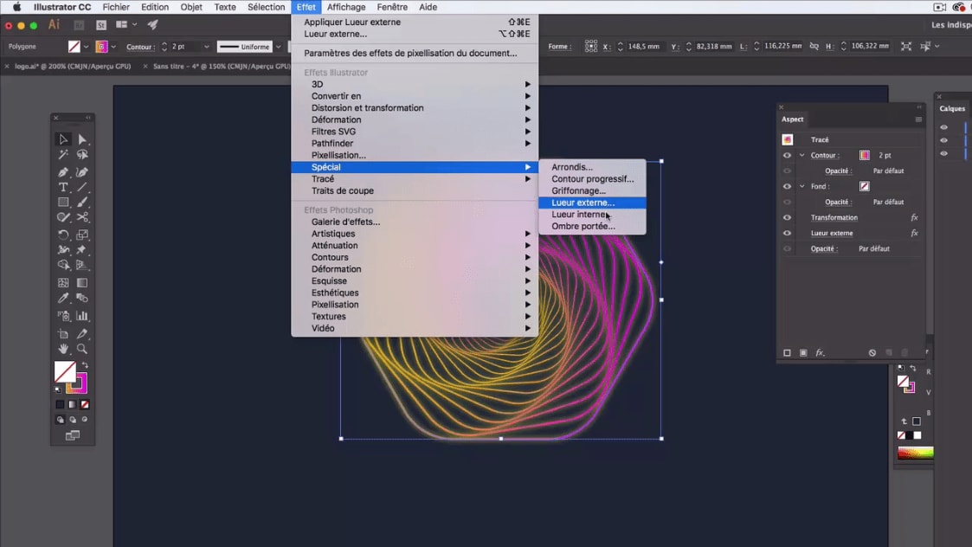Image resolution: width=972 pixels, height=547 pixels.
Task: Choose the Eyedropper tool
Action: point(63,299)
